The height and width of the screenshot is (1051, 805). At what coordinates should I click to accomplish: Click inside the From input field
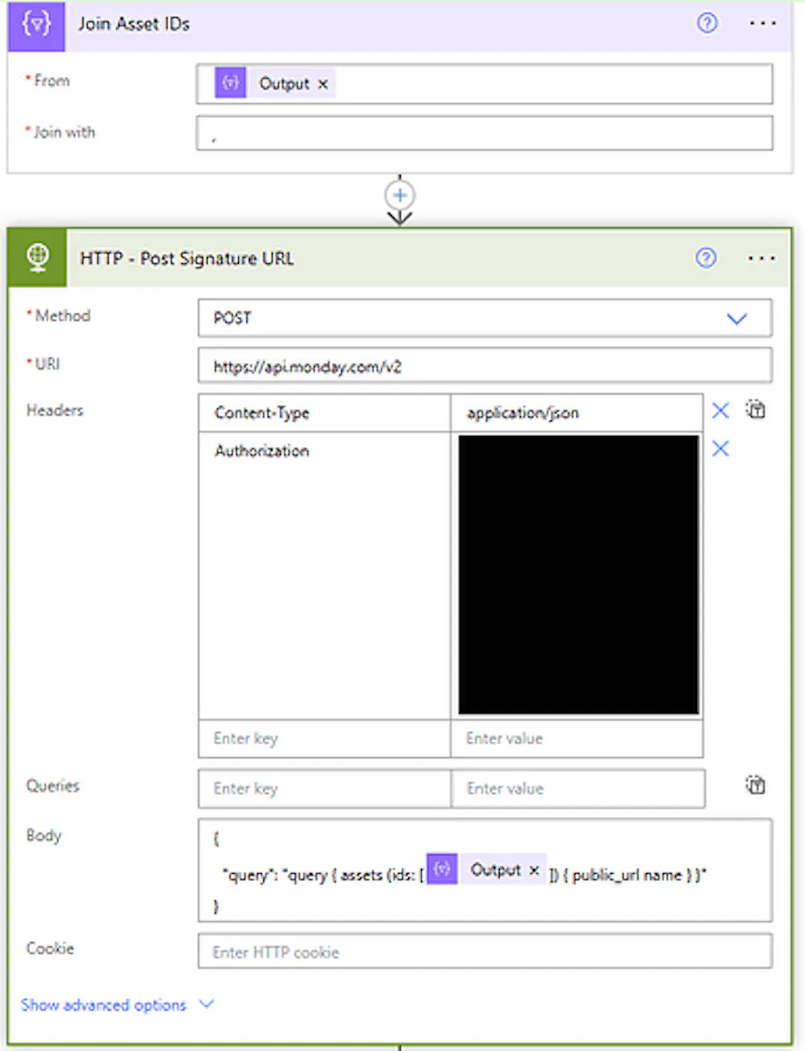coord(485,84)
